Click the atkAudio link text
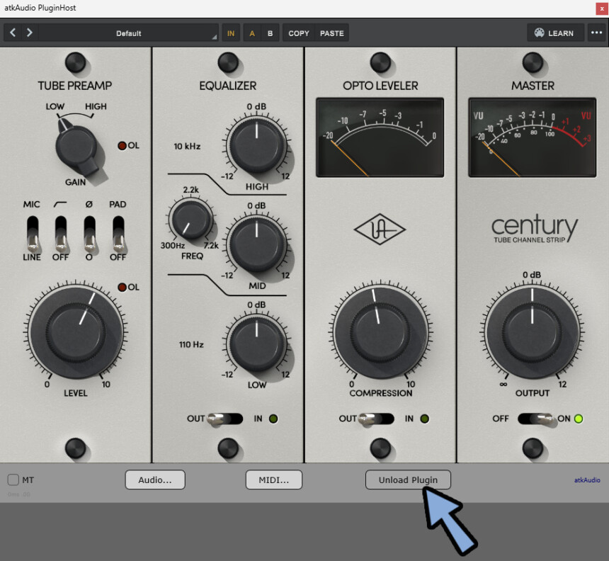Image resolution: width=609 pixels, height=561 pixels. (x=586, y=480)
